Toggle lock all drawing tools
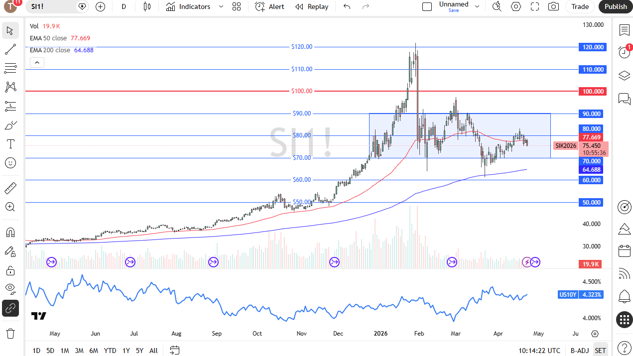 tap(10, 270)
